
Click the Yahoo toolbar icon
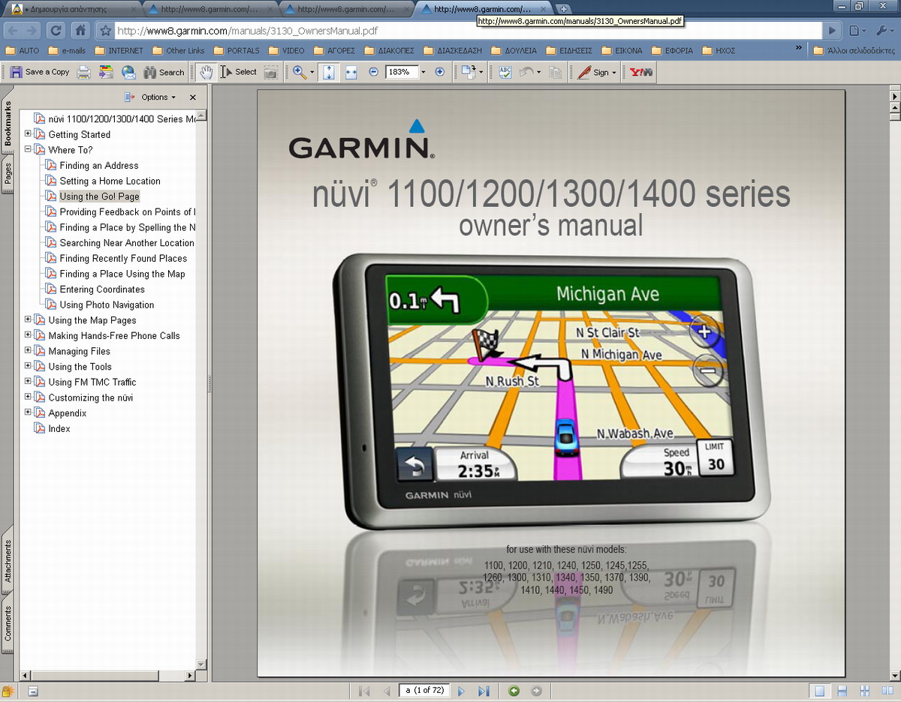(641, 72)
